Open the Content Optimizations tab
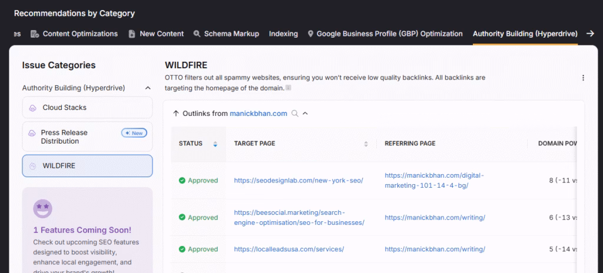The width and height of the screenshot is (603, 273). [x=79, y=34]
